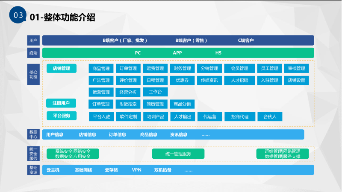Image resolution: width=342 pixels, height=192 pixels.
Task: Click the 广告管理 box
Action: (101, 80)
